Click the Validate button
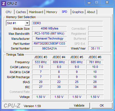 pos(79,105)
